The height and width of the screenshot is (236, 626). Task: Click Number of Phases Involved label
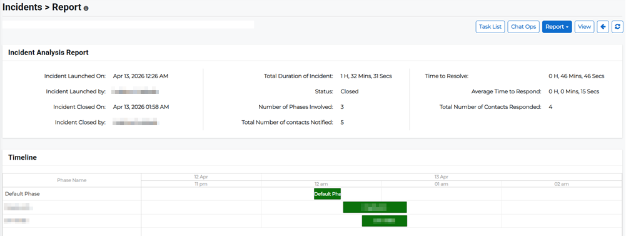(x=296, y=107)
